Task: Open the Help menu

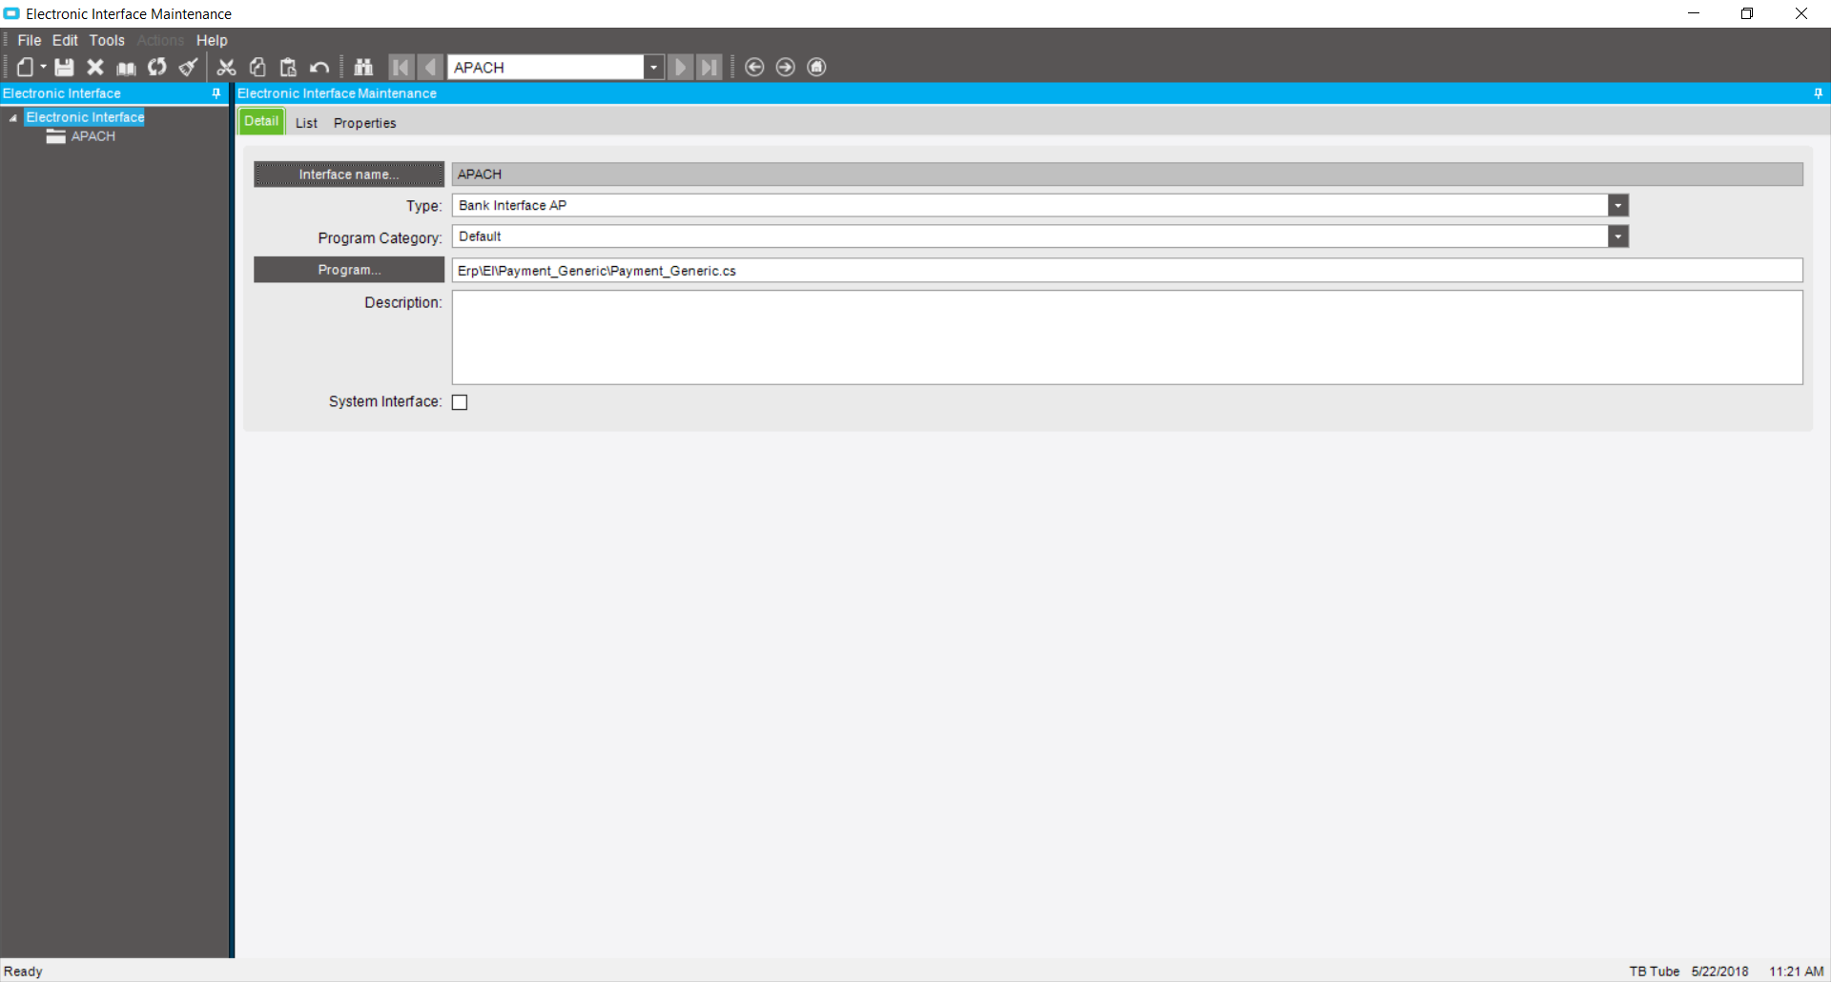Action: (x=212, y=40)
